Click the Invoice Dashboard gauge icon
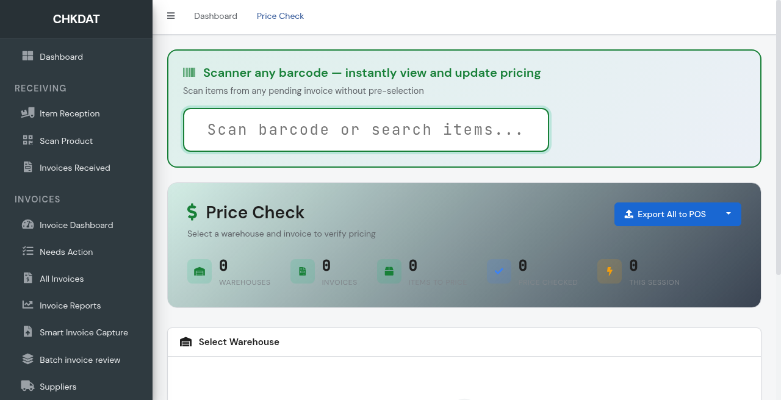The image size is (781, 400). pos(27,224)
